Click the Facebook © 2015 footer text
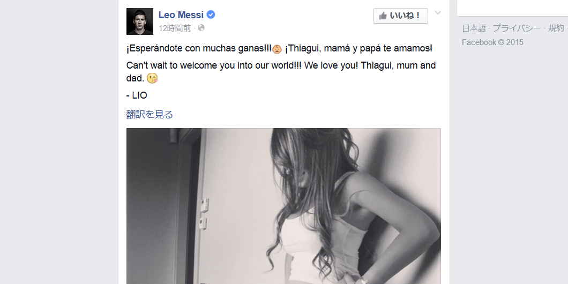 492,42
